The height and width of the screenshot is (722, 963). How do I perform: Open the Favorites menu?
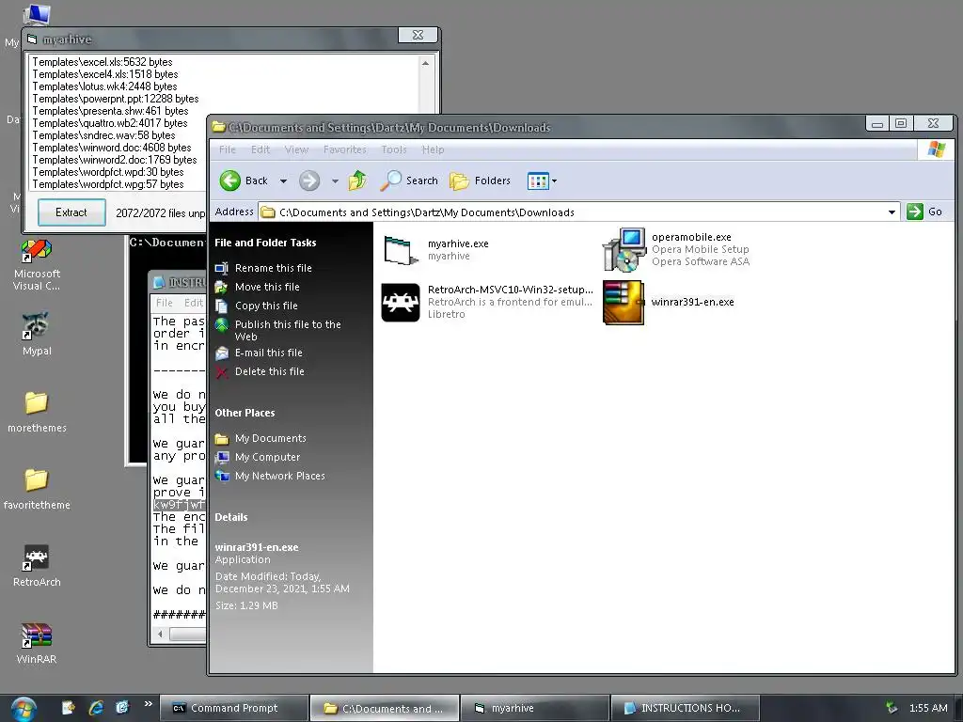[x=344, y=149]
